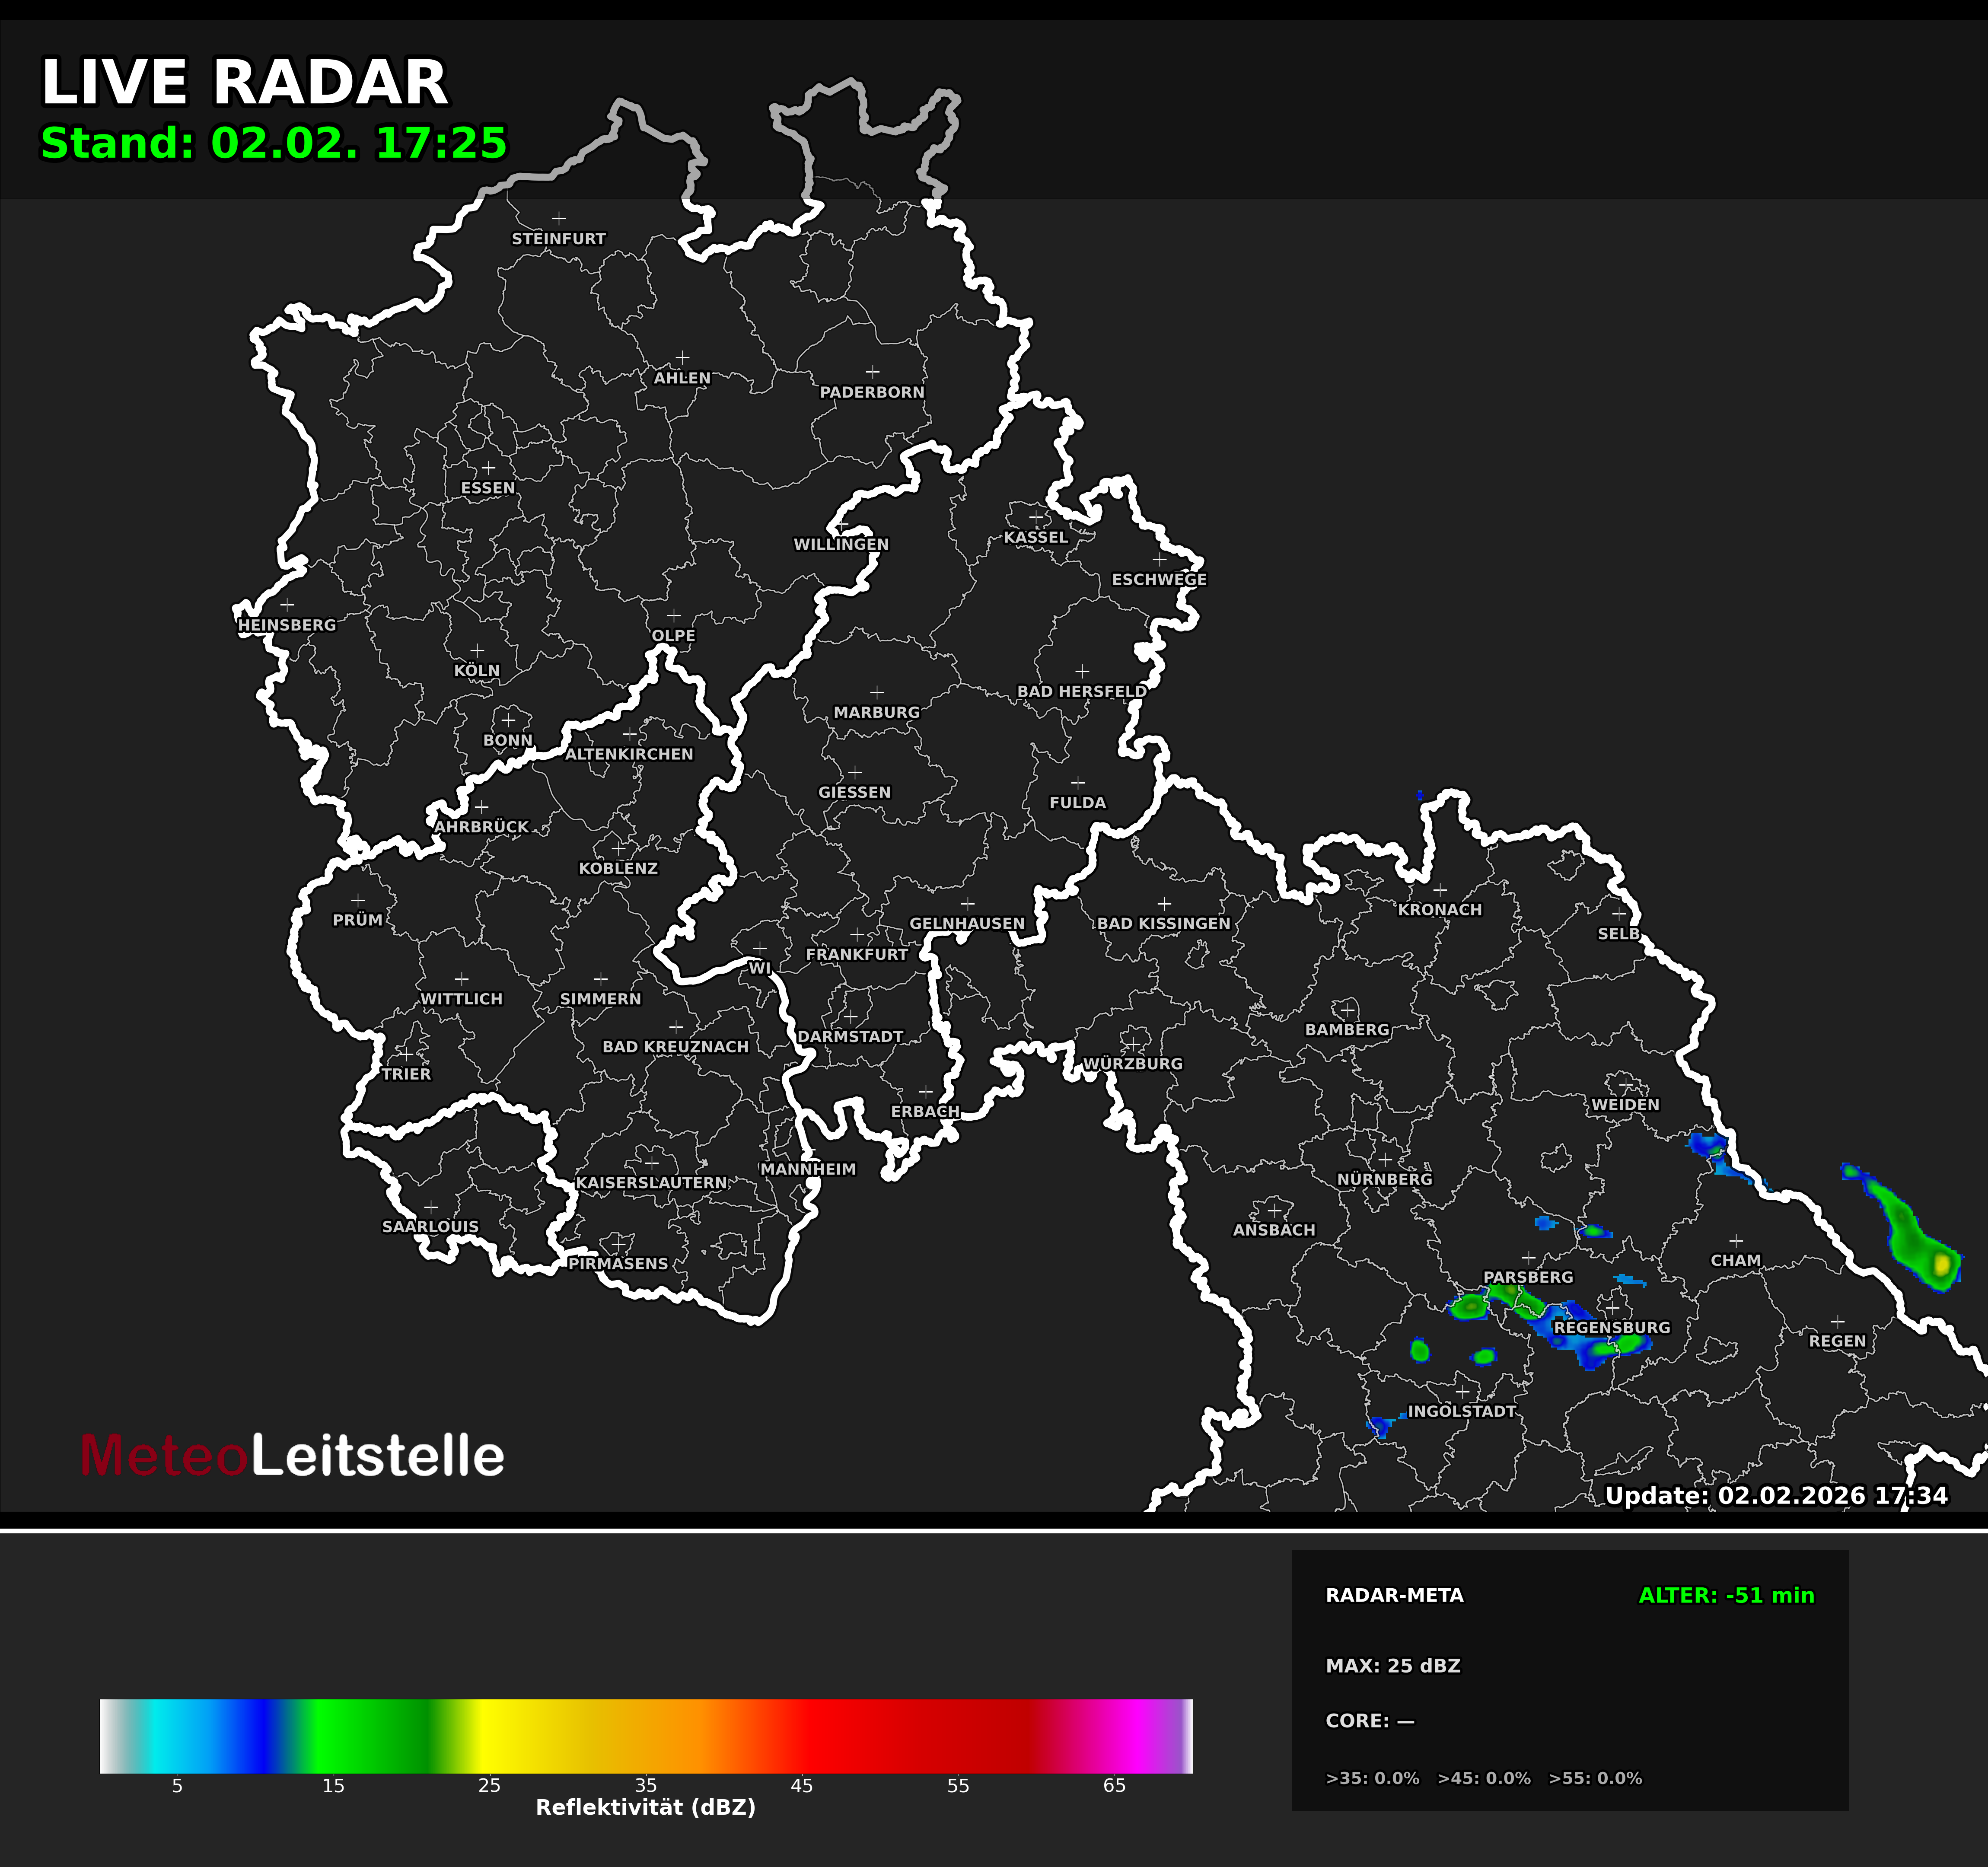Screen dimensions: 1988x1867
Task: Click the green section of the reflectivity scale
Action: pos(360,1736)
